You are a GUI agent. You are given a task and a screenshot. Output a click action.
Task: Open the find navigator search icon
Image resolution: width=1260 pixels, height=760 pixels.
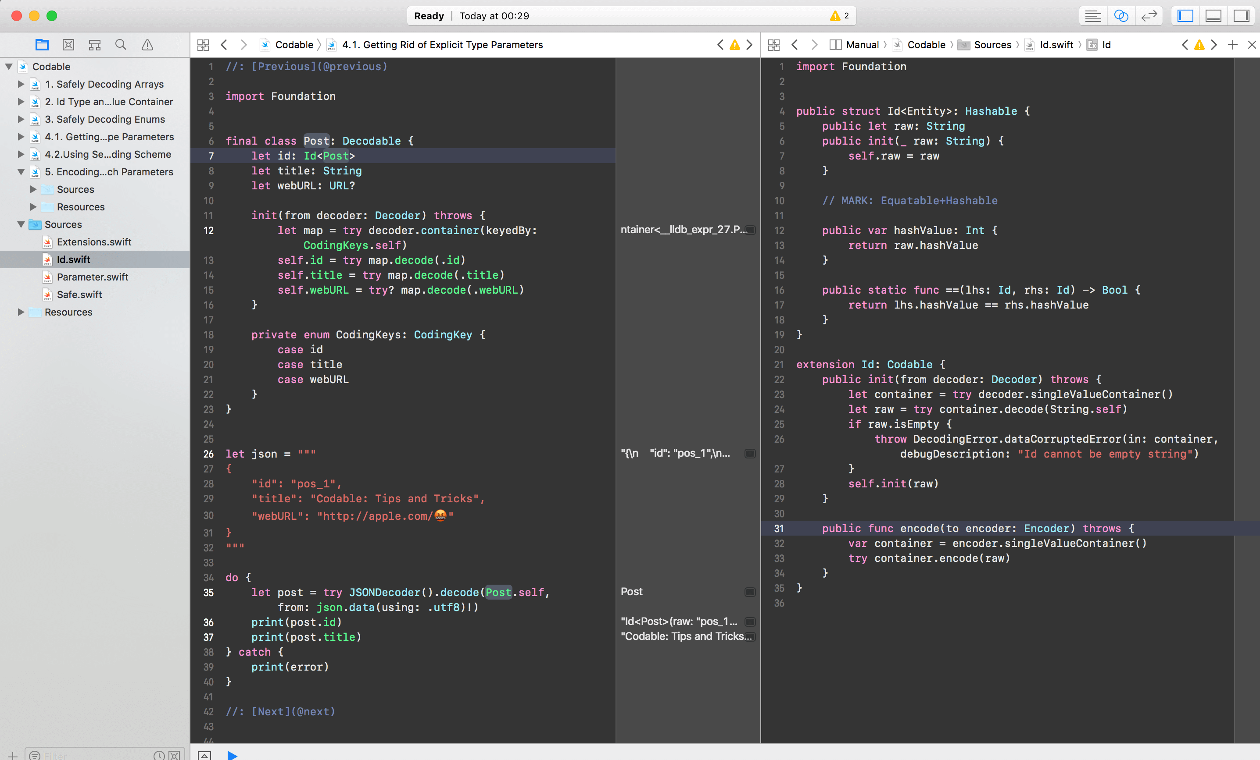pos(121,45)
